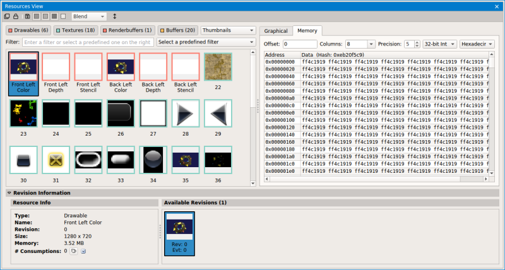
Task: Decrease the Precision value with down arrow
Action: click(417, 46)
